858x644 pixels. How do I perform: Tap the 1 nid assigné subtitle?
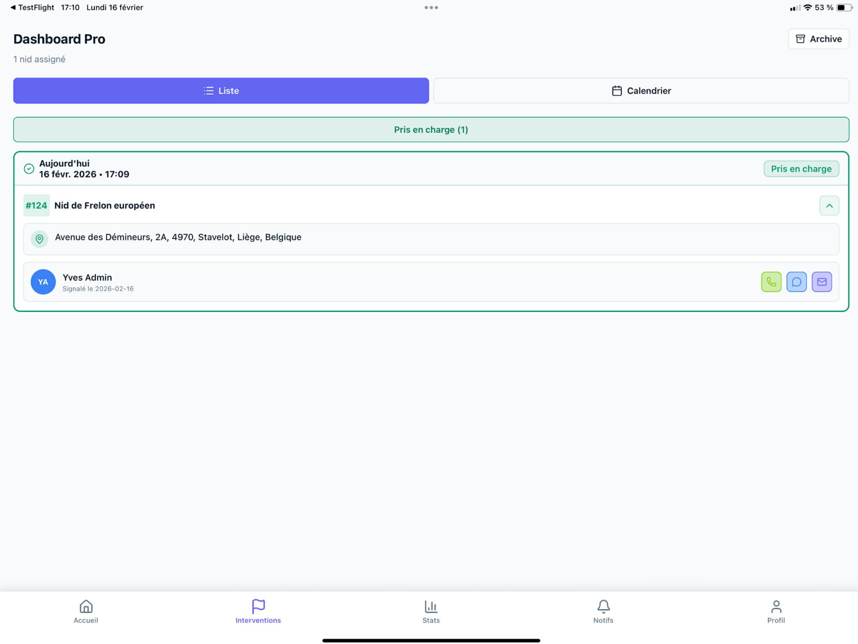click(39, 59)
